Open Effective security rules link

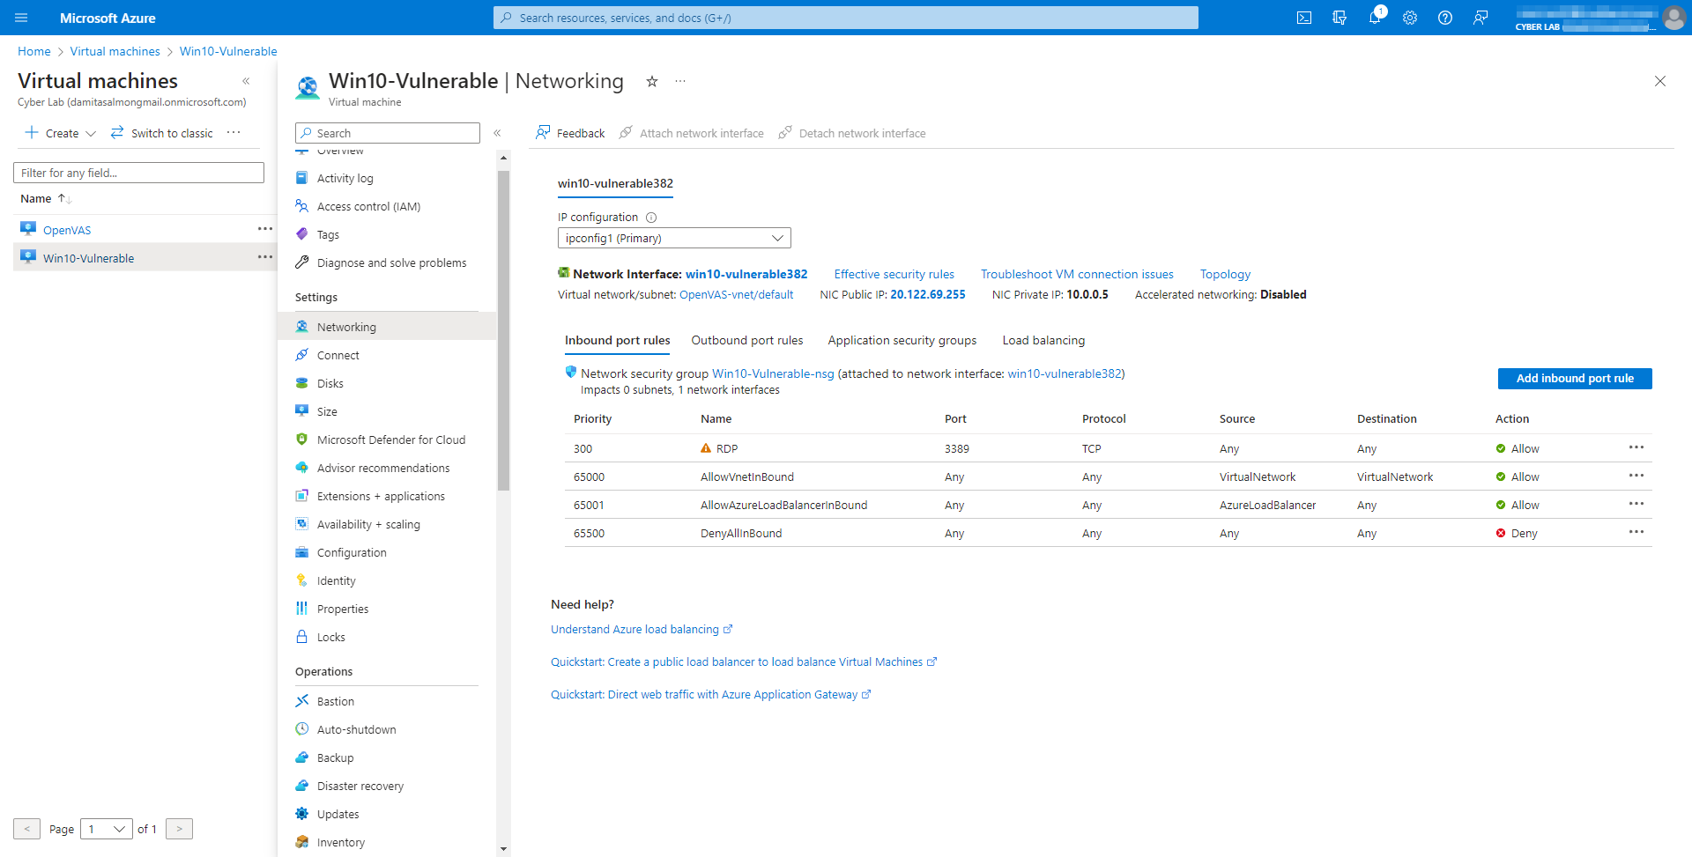click(894, 274)
